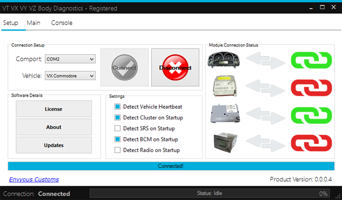This screenshot has height=200, width=342.
Task: Click the arrows icon beside instrument cluster
Action: (266, 60)
